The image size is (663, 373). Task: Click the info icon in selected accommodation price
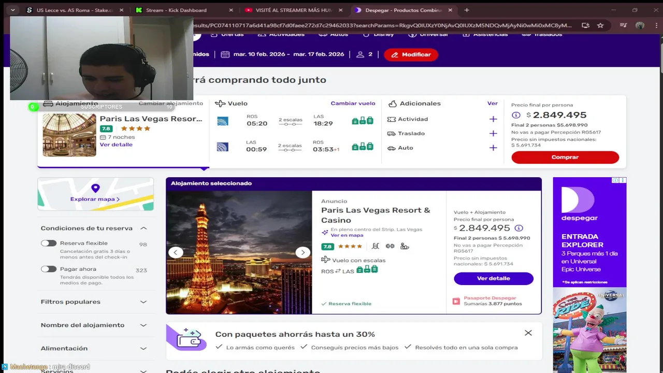click(x=518, y=228)
